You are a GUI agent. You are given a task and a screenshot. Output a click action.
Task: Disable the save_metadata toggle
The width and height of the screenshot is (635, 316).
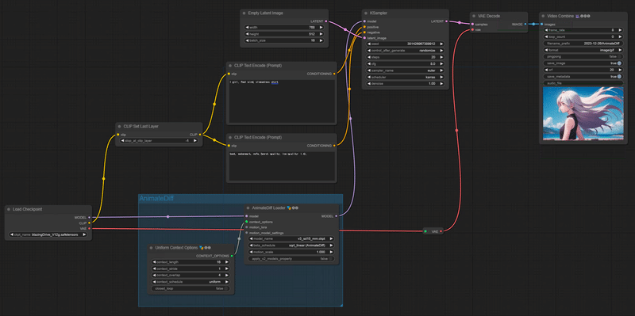pos(583,76)
